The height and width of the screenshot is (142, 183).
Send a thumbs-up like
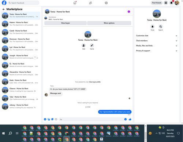(130, 119)
